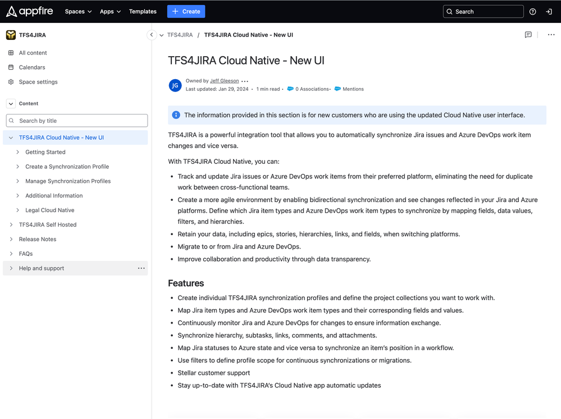Open FAQs page in tree
Viewport: 561px width, 419px height.
coord(26,254)
